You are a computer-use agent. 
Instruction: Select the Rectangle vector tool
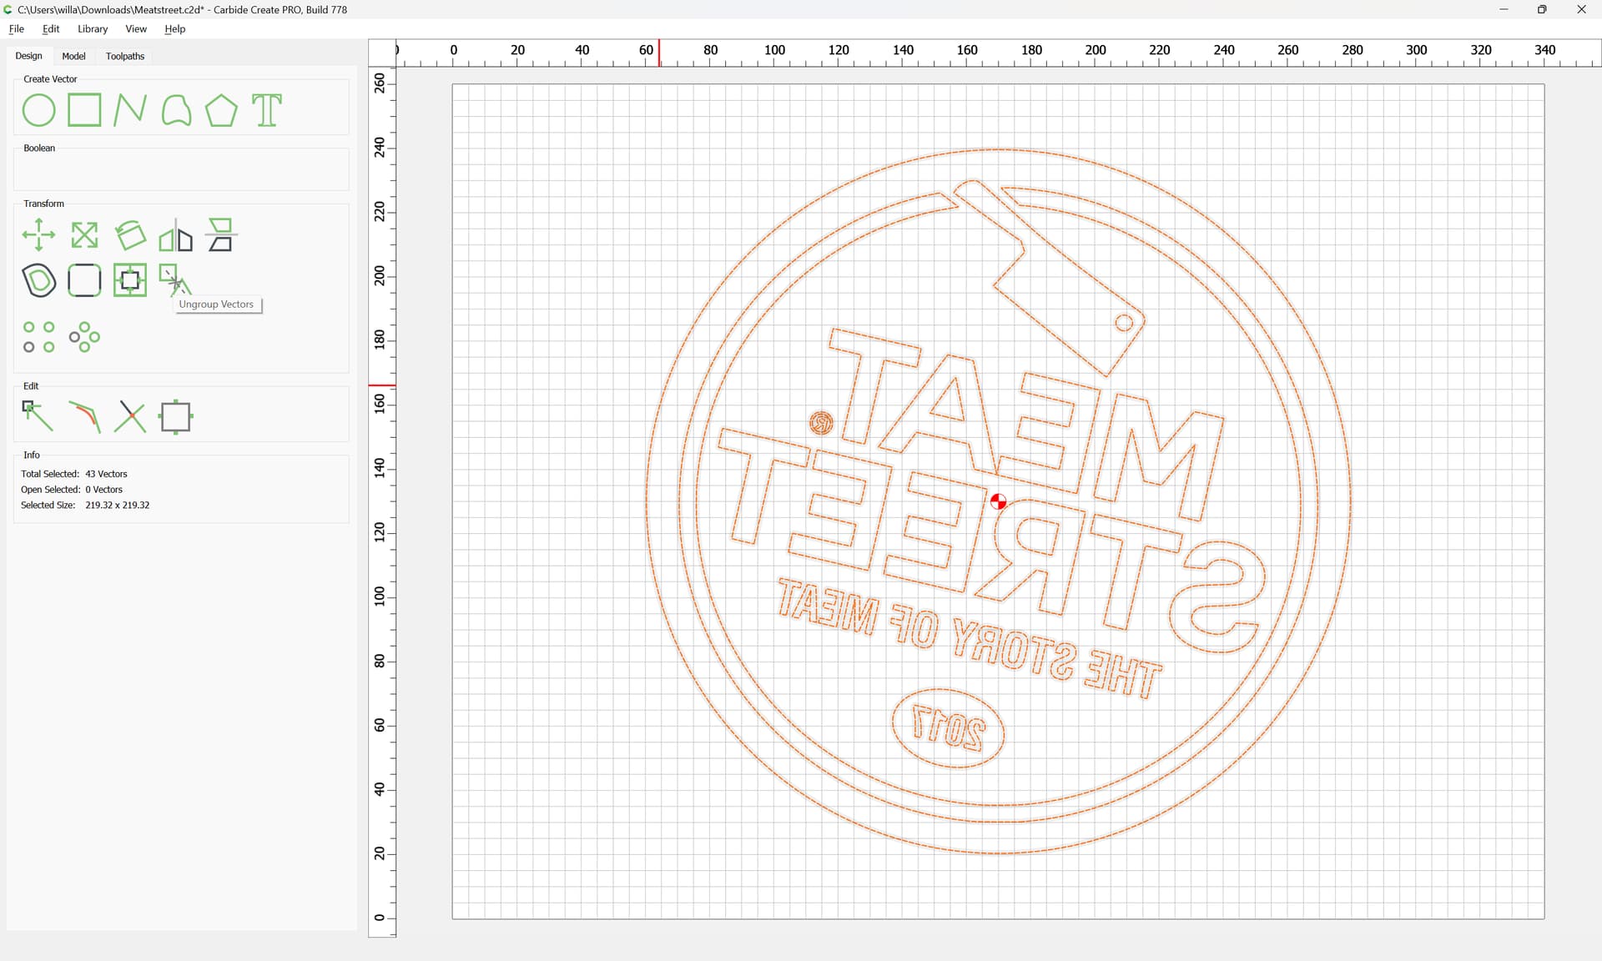84,110
